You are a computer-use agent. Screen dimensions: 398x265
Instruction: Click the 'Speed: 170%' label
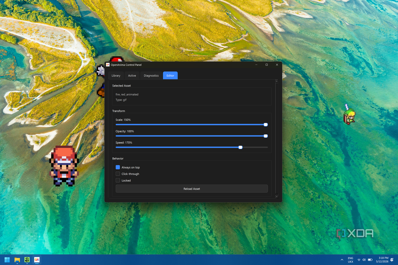[124, 143]
